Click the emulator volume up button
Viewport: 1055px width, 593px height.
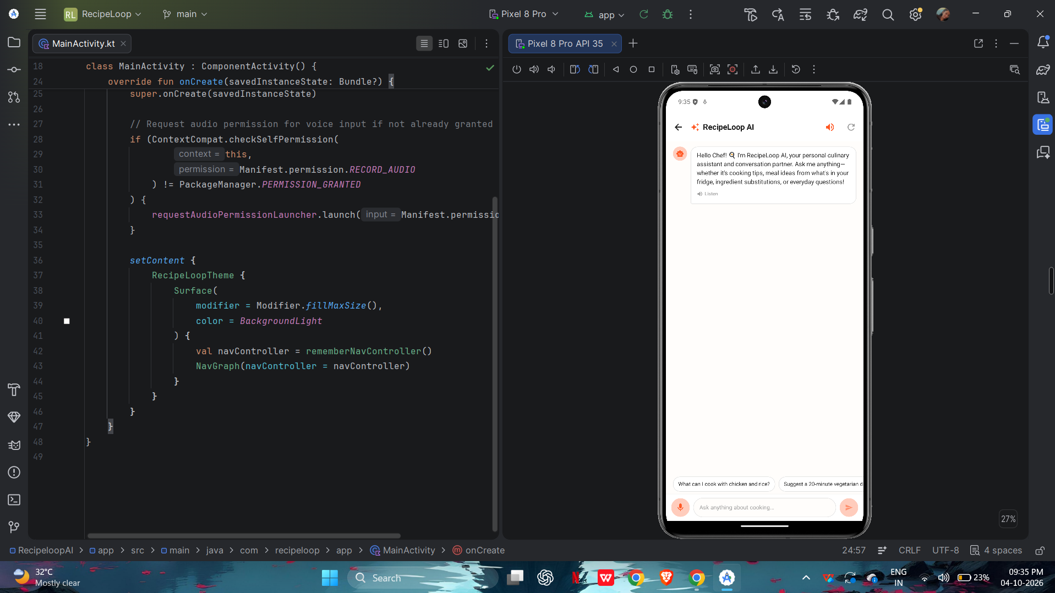pyautogui.click(x=534, y=69)
